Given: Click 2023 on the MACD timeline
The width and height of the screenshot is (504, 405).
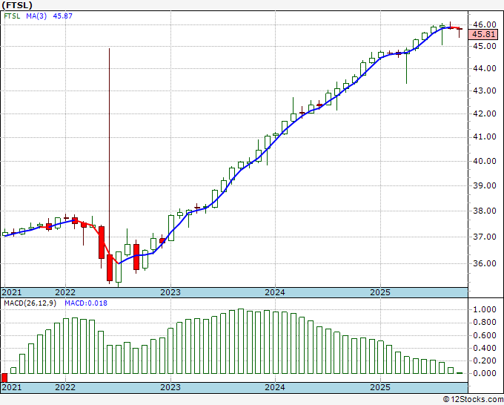Looking at the screenshot, I should 170,387.
